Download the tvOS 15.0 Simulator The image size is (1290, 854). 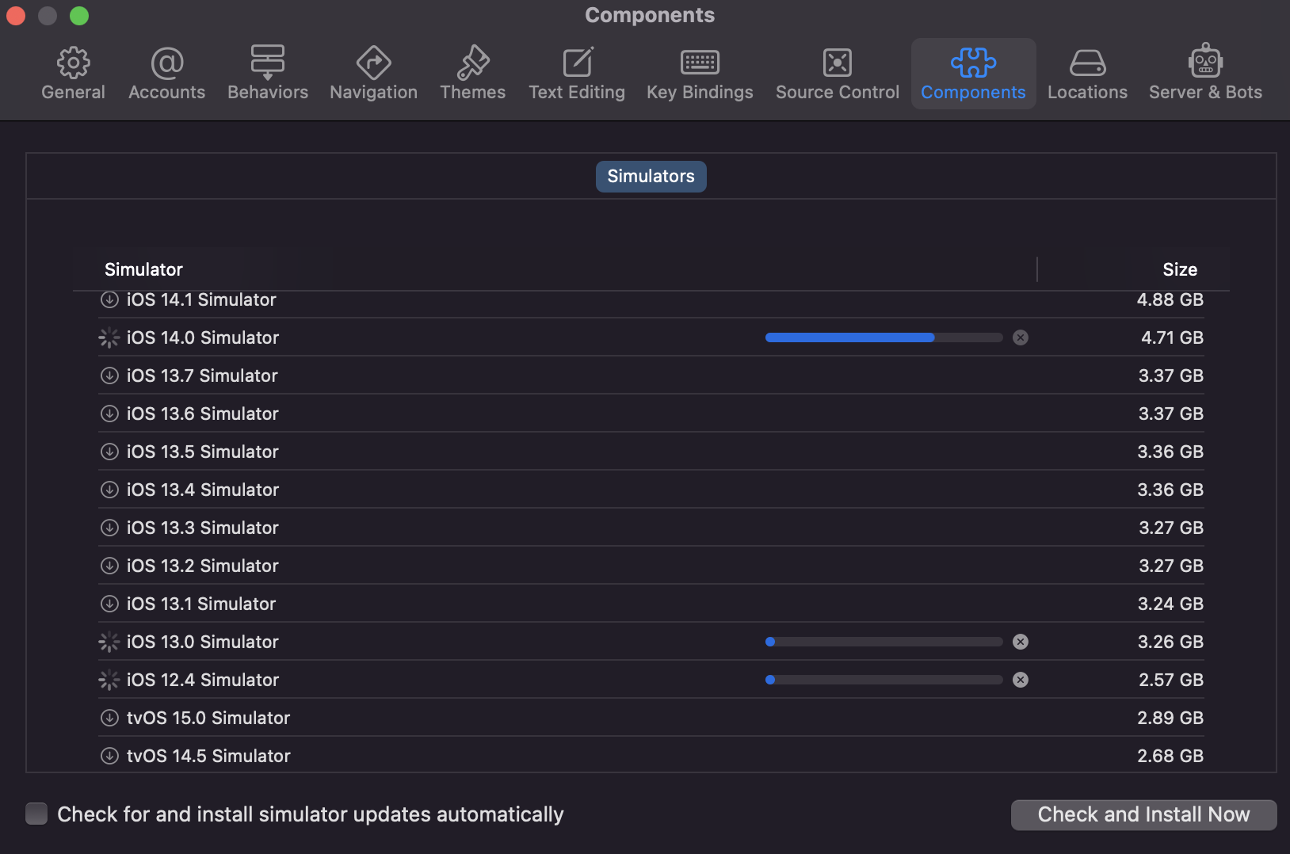pos(109,718)
